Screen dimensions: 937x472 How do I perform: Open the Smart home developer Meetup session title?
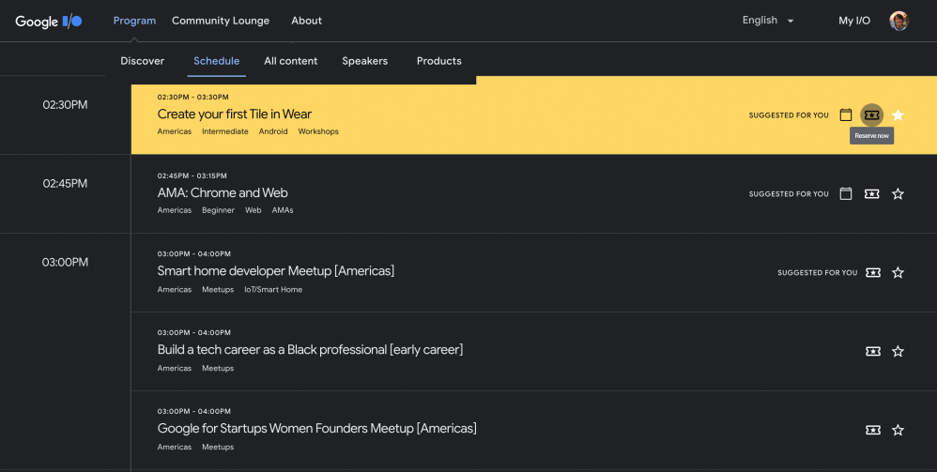[x=275, y=271]
